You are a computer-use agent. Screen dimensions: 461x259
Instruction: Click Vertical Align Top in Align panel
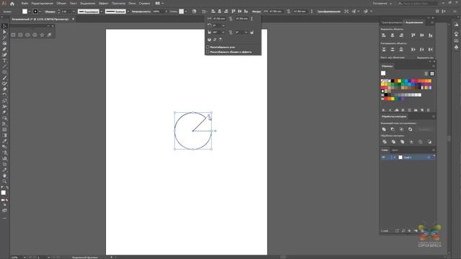[413, 35]
